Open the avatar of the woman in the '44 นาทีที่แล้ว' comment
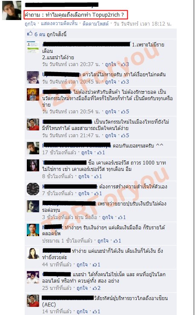 [x=33, y=254]
